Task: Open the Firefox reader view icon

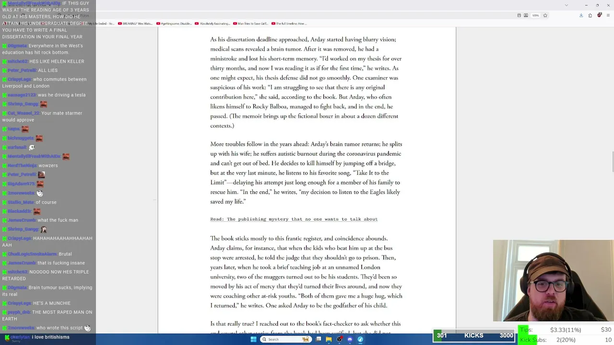Action: (519, 15)
